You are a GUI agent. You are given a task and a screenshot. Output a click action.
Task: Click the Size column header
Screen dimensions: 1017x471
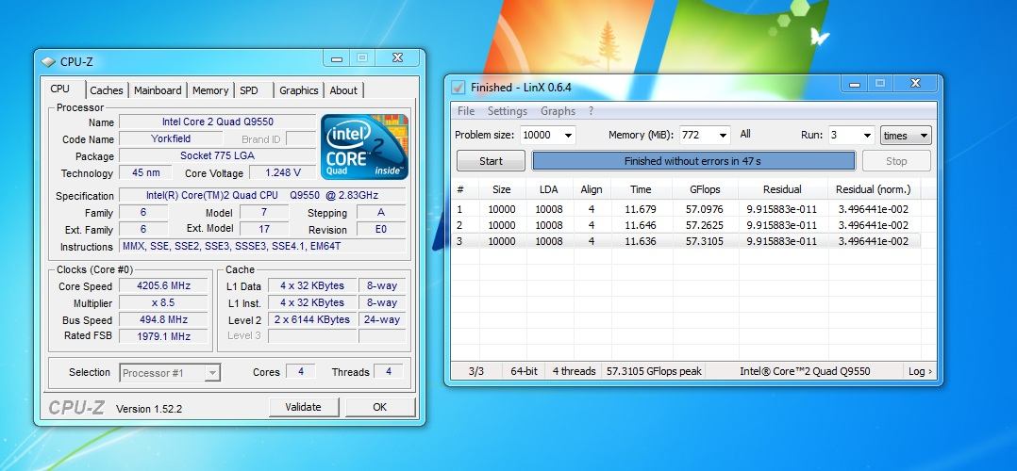point(501,189)
